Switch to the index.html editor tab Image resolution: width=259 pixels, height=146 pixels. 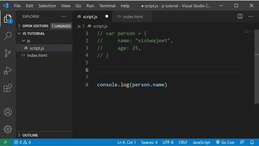click(x=133, y=17)
